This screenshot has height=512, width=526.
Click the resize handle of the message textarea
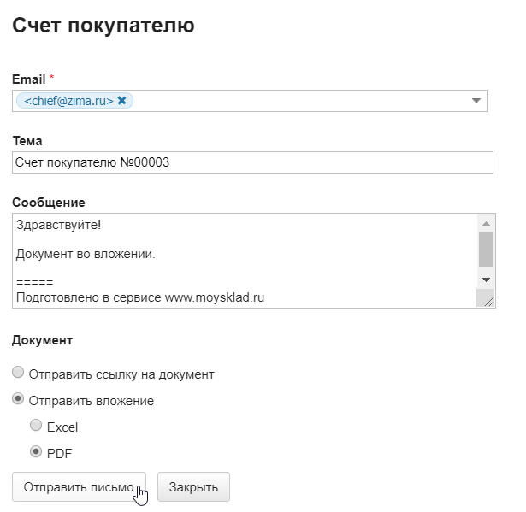click(488, 299)
